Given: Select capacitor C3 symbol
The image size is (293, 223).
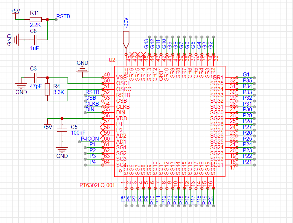Looking at the screenshot, I should click(36, 78).
